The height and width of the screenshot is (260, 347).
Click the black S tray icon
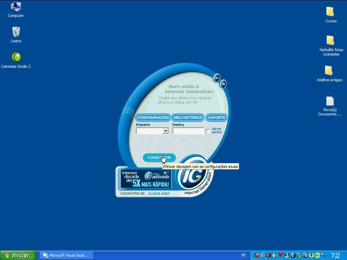point(287,255)
